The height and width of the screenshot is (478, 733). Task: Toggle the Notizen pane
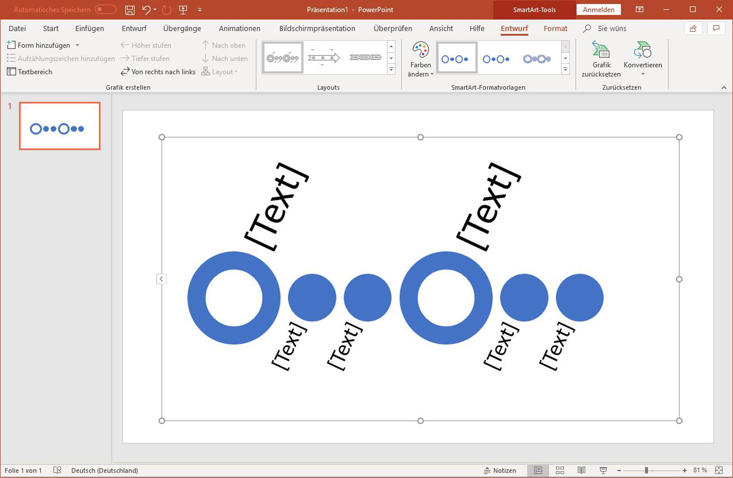[501, 470]
